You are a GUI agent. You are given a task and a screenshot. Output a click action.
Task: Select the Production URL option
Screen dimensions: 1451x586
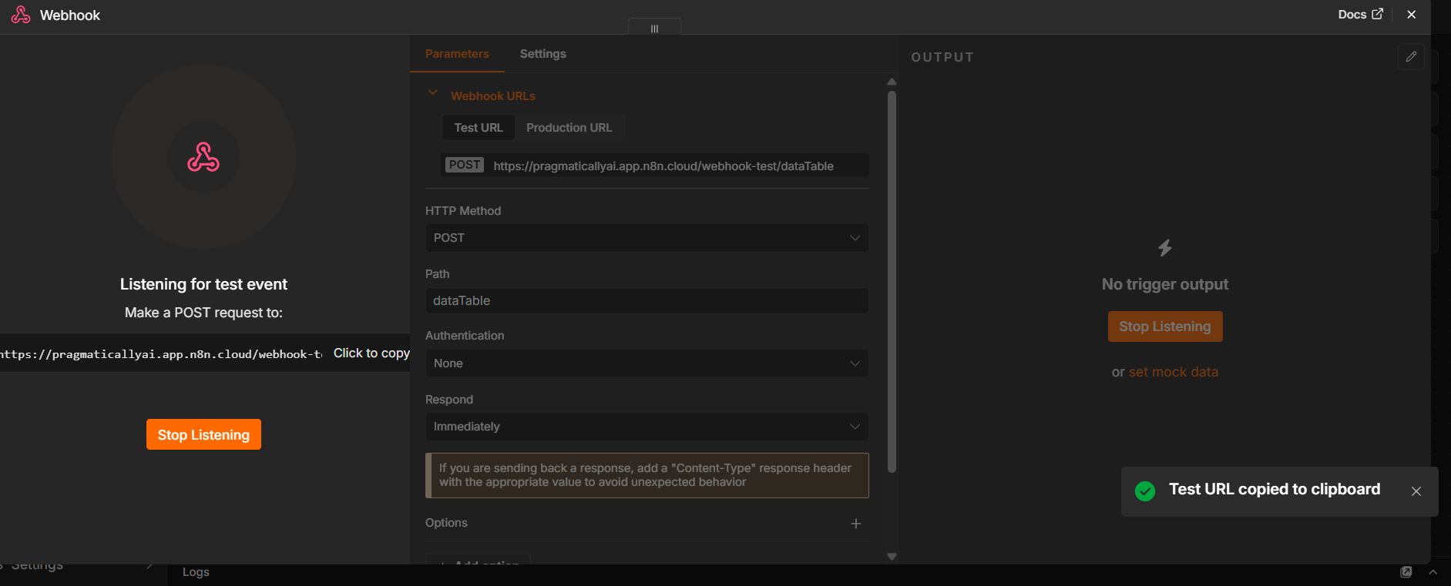(x=569, y=128)
